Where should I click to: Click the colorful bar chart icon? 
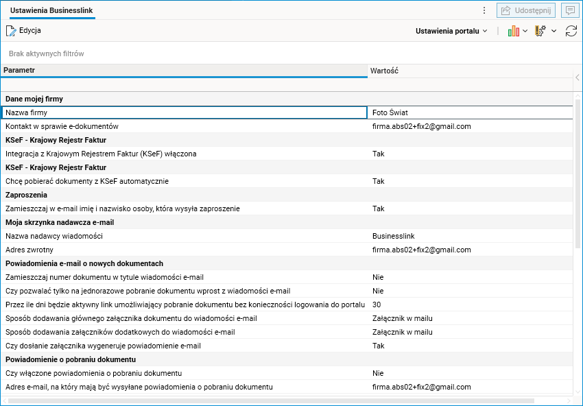[513, 31]
